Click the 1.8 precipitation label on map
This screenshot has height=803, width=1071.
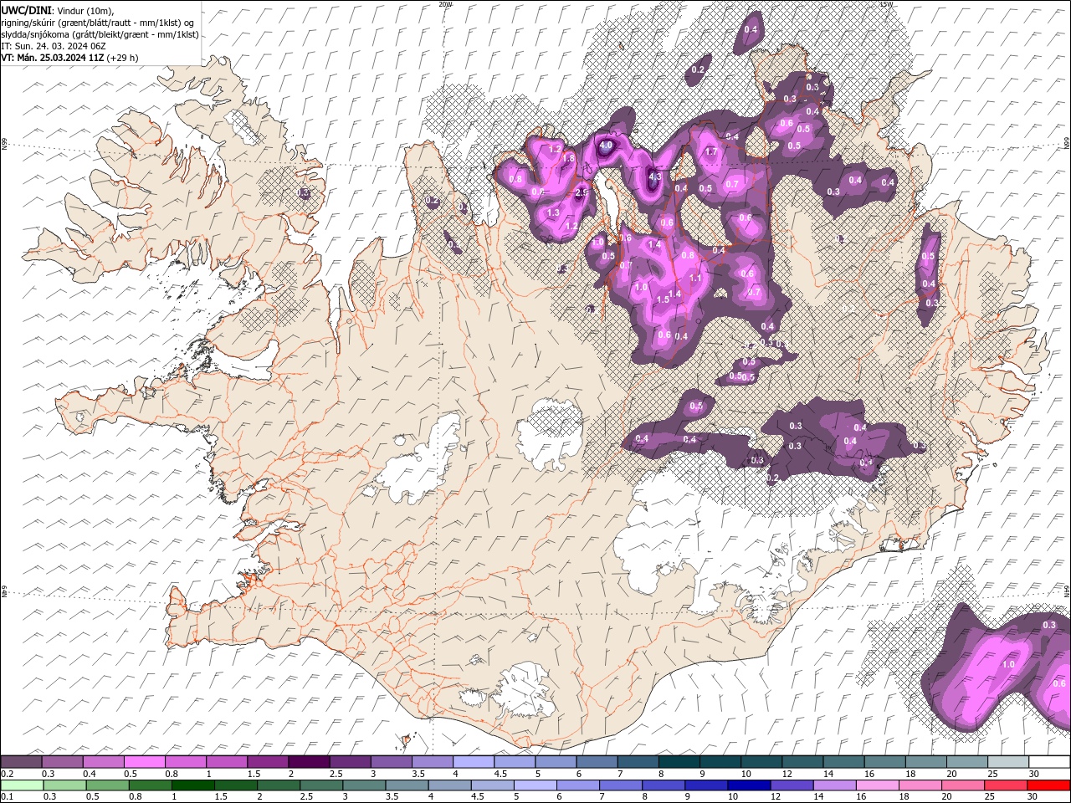pyautogui.click(x=569, y=158)
